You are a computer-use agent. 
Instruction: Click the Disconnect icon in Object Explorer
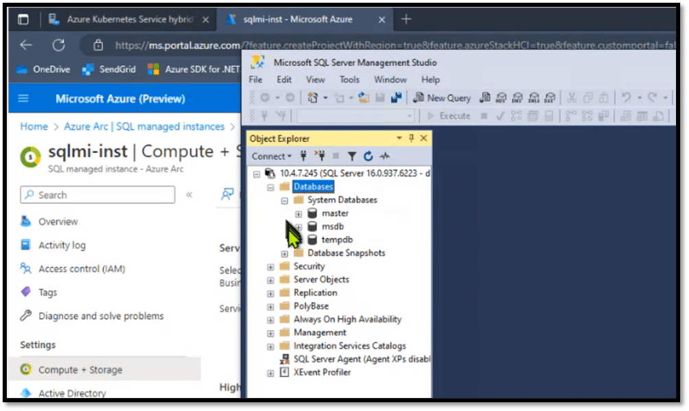pos(320,156)
